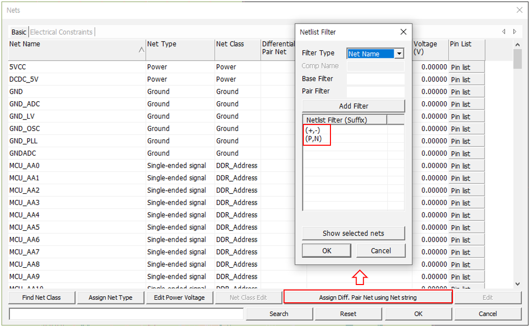Click the net search text field
Screen dimensions: 532x328
pyautogui.click(x=126, y=314)
